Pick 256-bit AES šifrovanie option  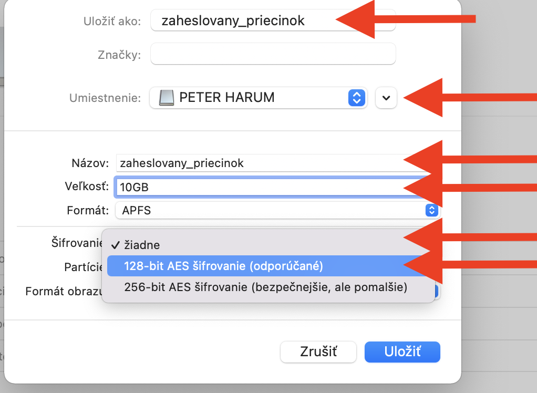pyautogui.click(x=265, y=287)
